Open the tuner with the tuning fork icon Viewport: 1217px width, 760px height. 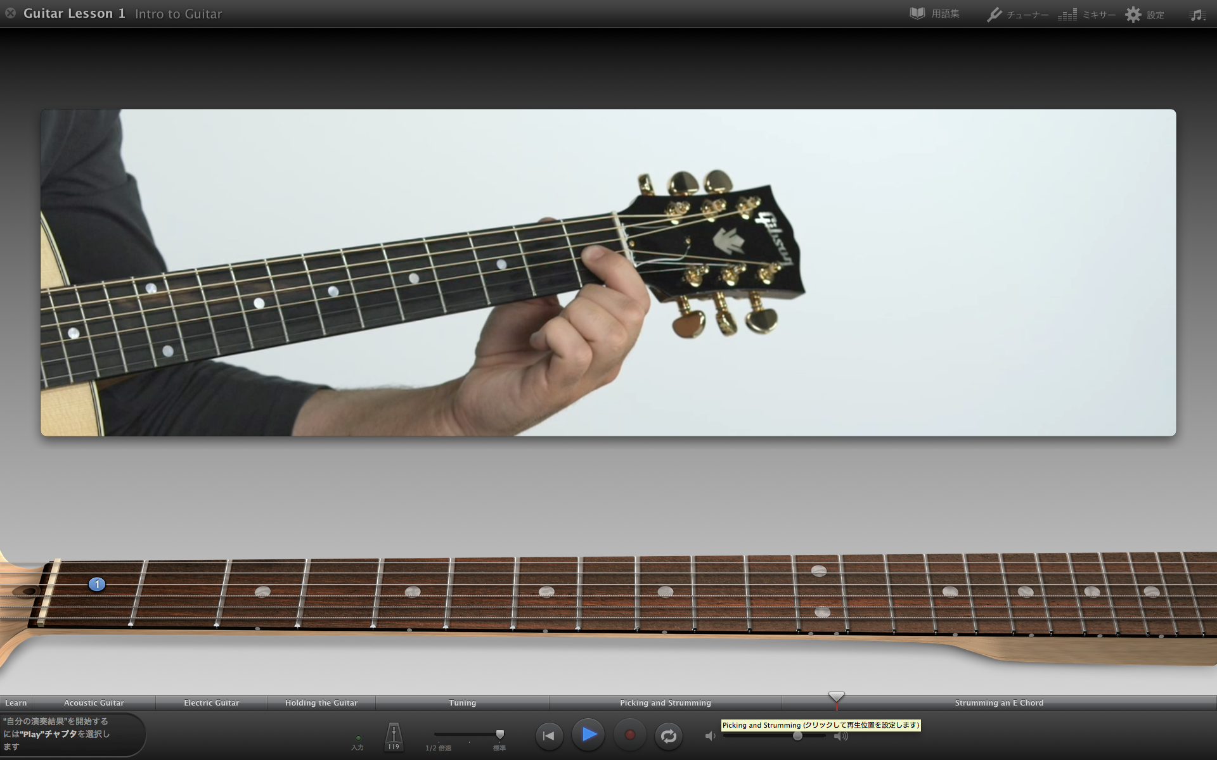[x=994, y=14]
